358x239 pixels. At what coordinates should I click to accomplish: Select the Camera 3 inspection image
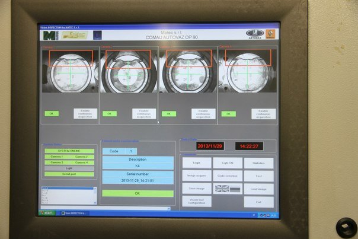[x=188, y=71]
